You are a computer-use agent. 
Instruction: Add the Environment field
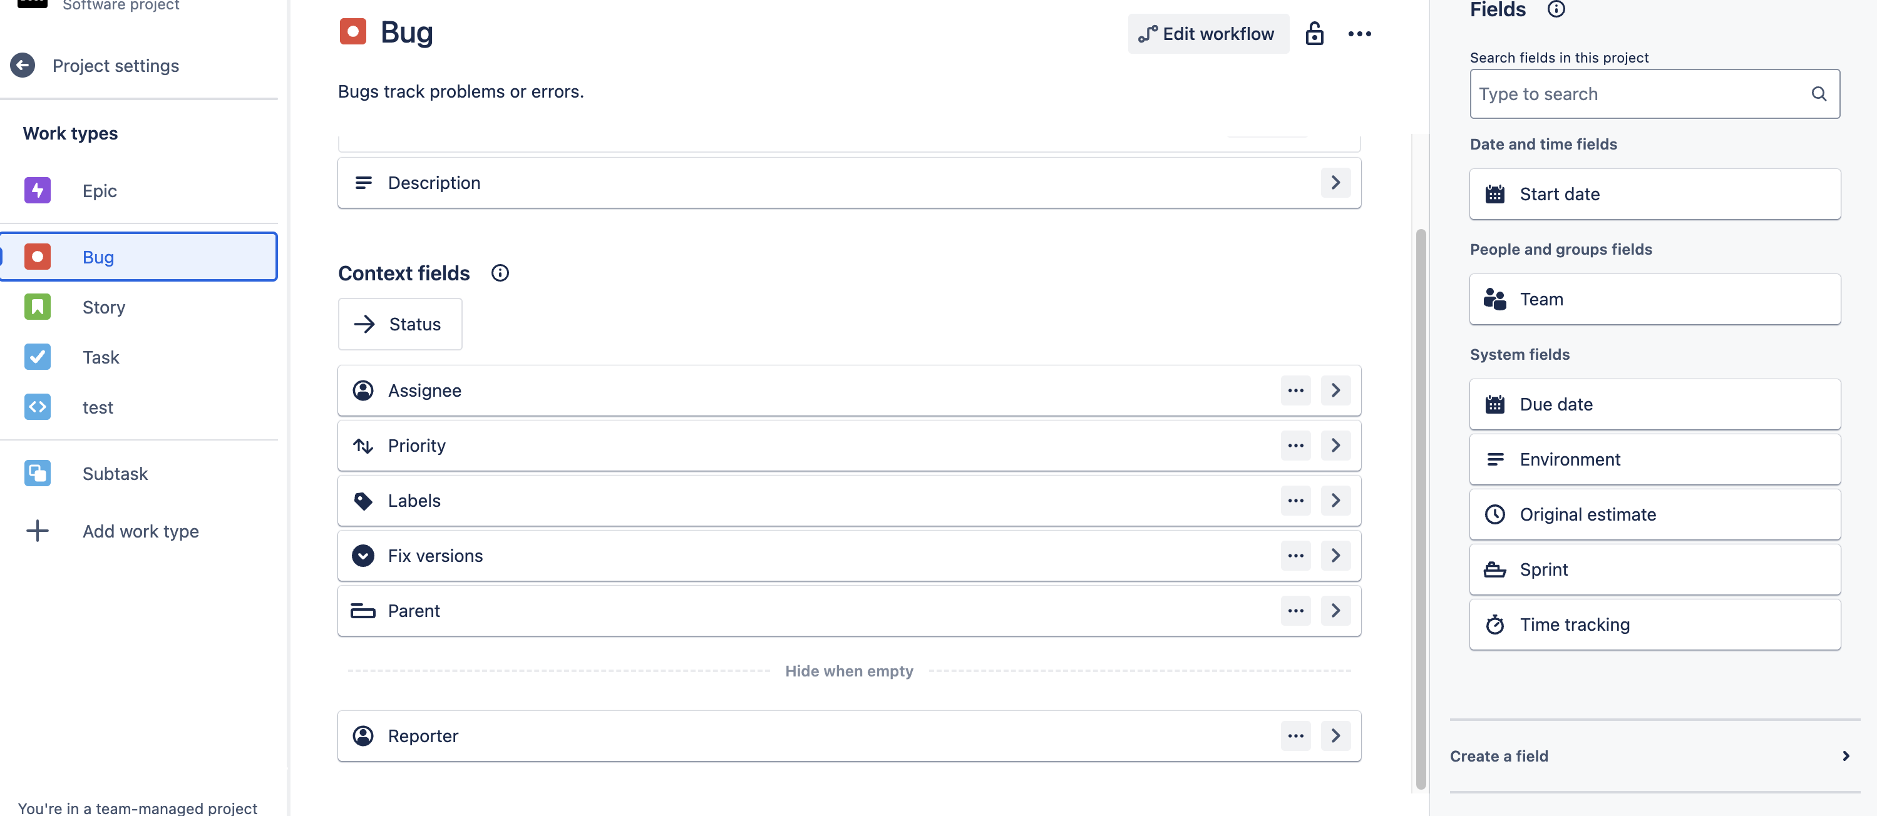(1655, 459)
